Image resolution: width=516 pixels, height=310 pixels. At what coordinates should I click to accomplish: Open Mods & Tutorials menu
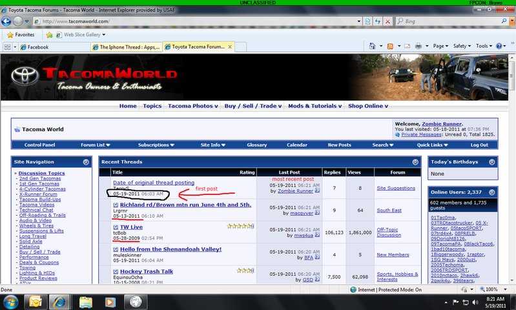[x=315, y=106]
